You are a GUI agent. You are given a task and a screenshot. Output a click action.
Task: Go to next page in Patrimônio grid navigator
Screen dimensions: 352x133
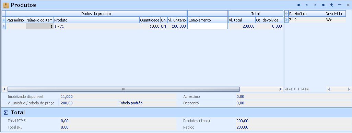[x=303, y=89]
